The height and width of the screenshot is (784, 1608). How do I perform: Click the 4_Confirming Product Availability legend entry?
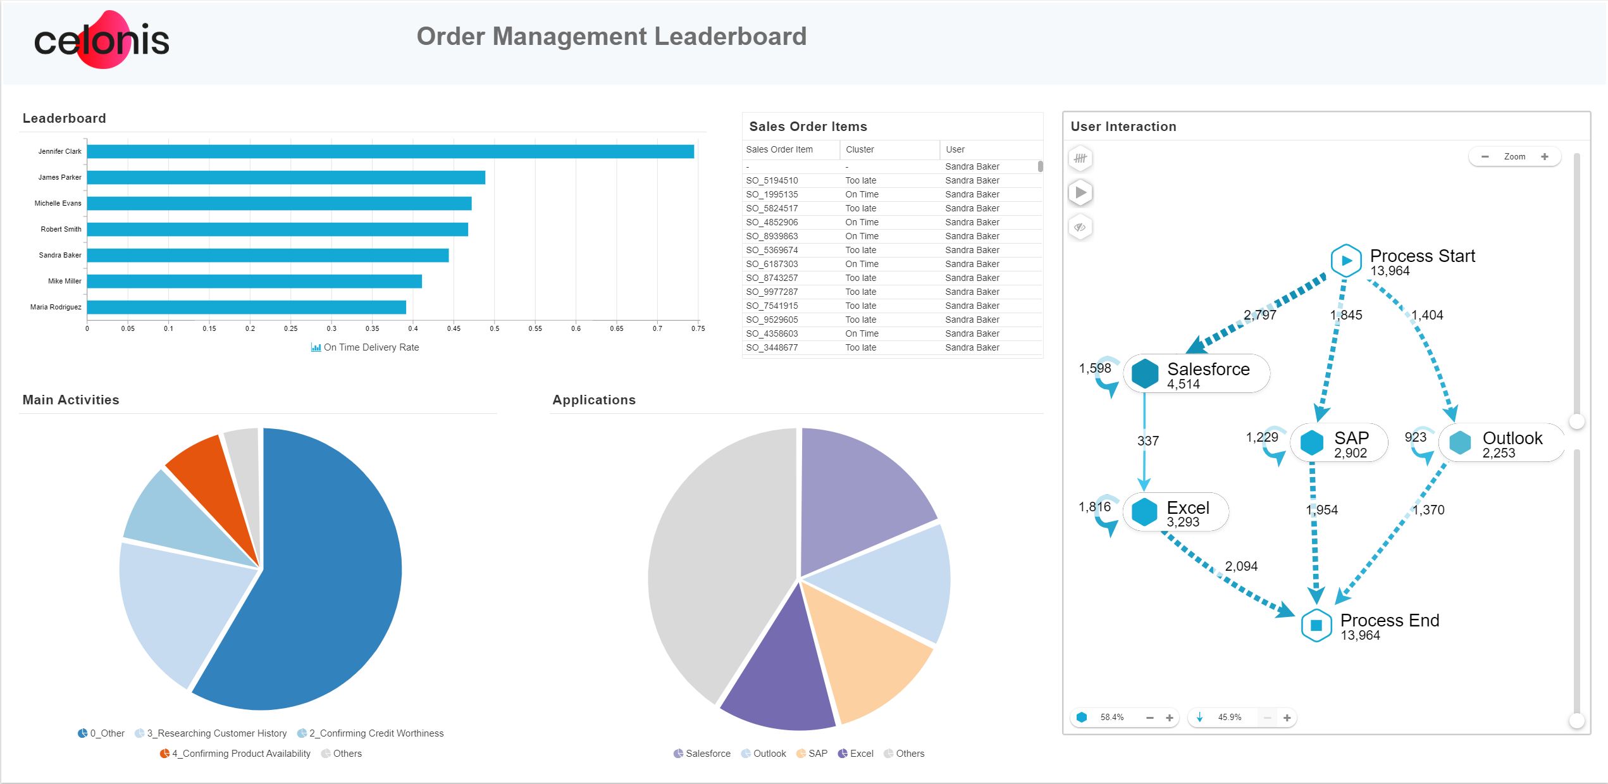tap(235, 754)
